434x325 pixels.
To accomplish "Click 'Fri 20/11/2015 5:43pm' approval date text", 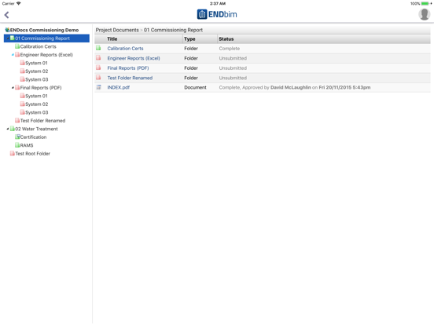I will (344, 87).
